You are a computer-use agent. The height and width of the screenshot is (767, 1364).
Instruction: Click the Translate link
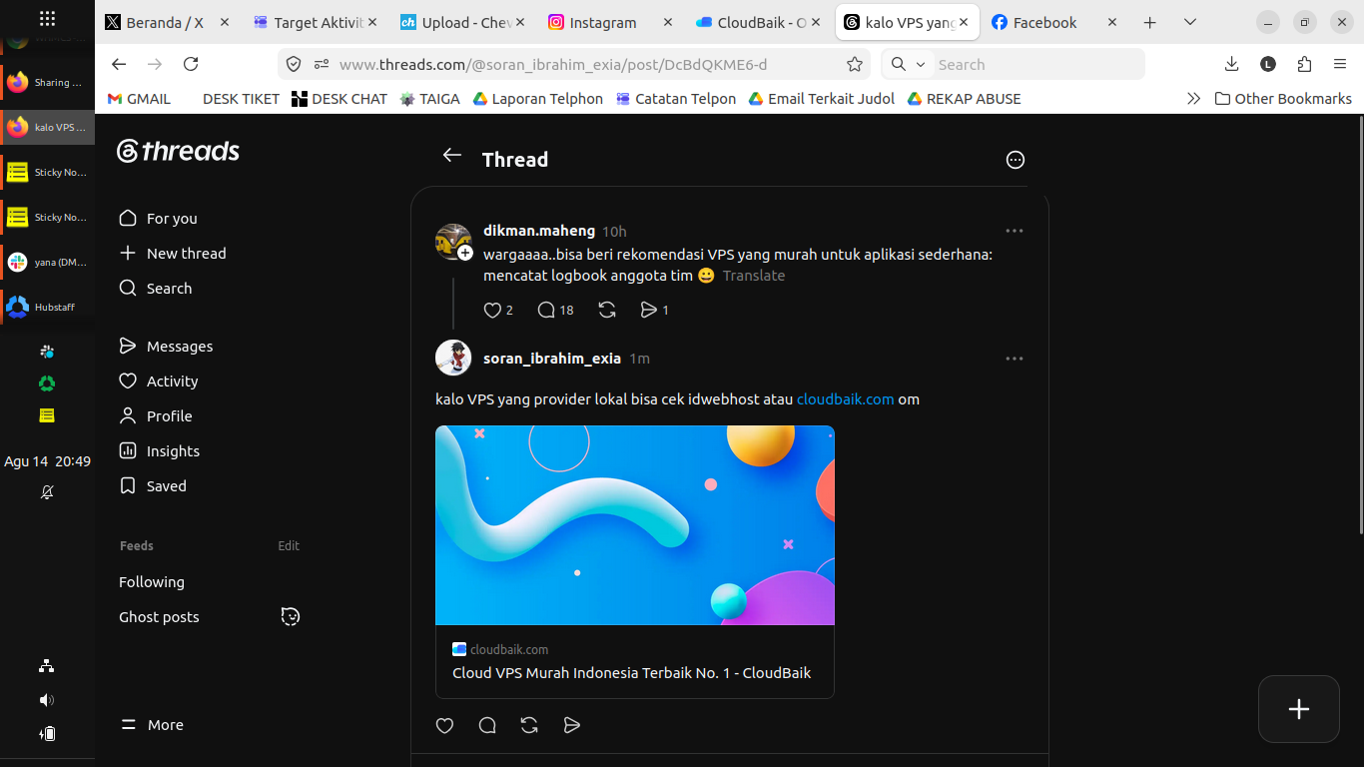click(x=754, y=276)
